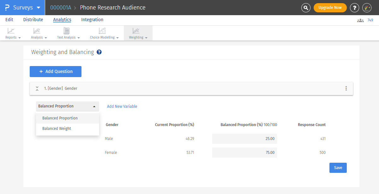This screenshot has height=194, width=379.
Task: Click the Male balanced proportion field
Action: pyautogui.click(x=244, y=139)
